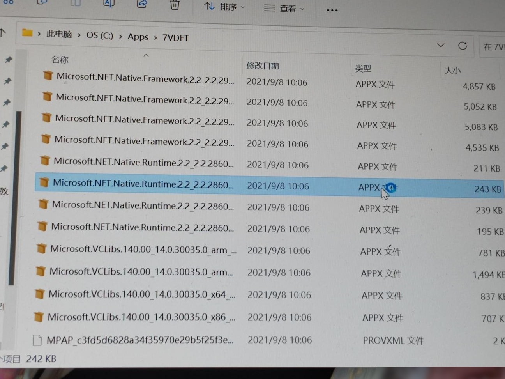Click the icon of the 243 KB Runtime file

[x=44, y=182]
